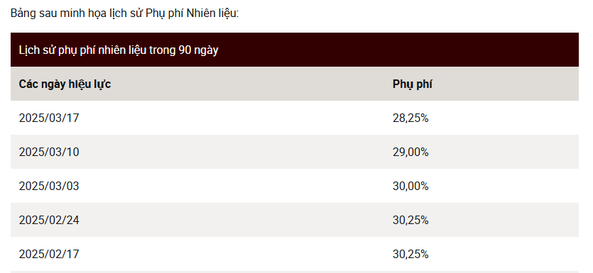The height and width of the screenshot is (273, 593).
Task: Click the 29,00% surcharge value
Action: point(410,152)
